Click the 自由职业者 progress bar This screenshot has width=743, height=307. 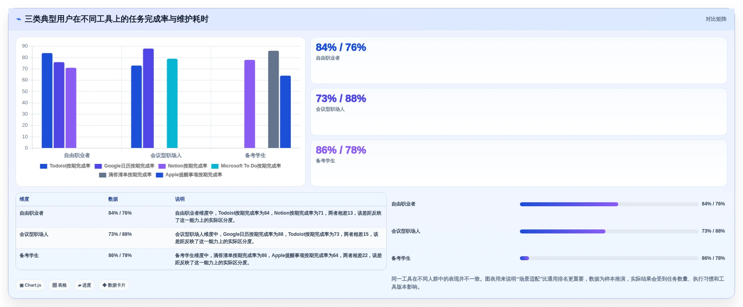pyautogui.click(x=609, y=204)
